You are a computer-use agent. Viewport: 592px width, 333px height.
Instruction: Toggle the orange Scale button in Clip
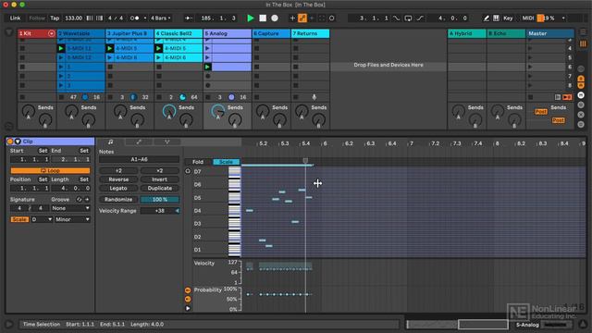coord(19,219)
